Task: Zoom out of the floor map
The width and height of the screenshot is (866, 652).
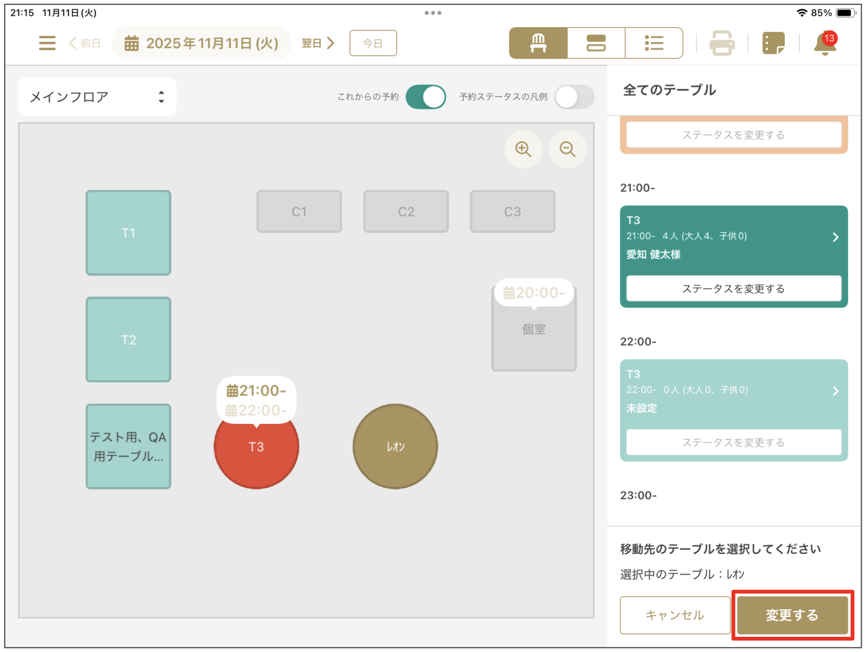Action: (567, 149)
